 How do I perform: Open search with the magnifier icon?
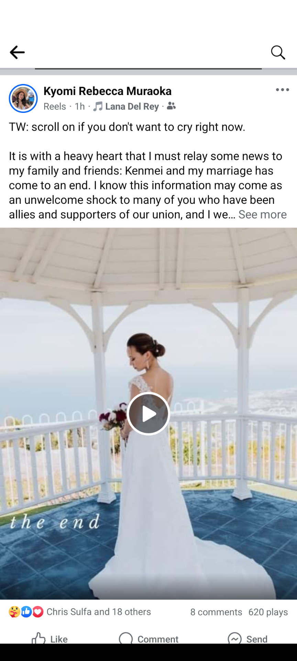[278, 53]
